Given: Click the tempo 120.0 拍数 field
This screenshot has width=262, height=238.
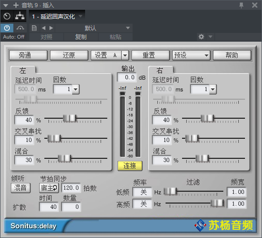Looking at the screenshot, I should pyautogui.click(x=71, y=188).
